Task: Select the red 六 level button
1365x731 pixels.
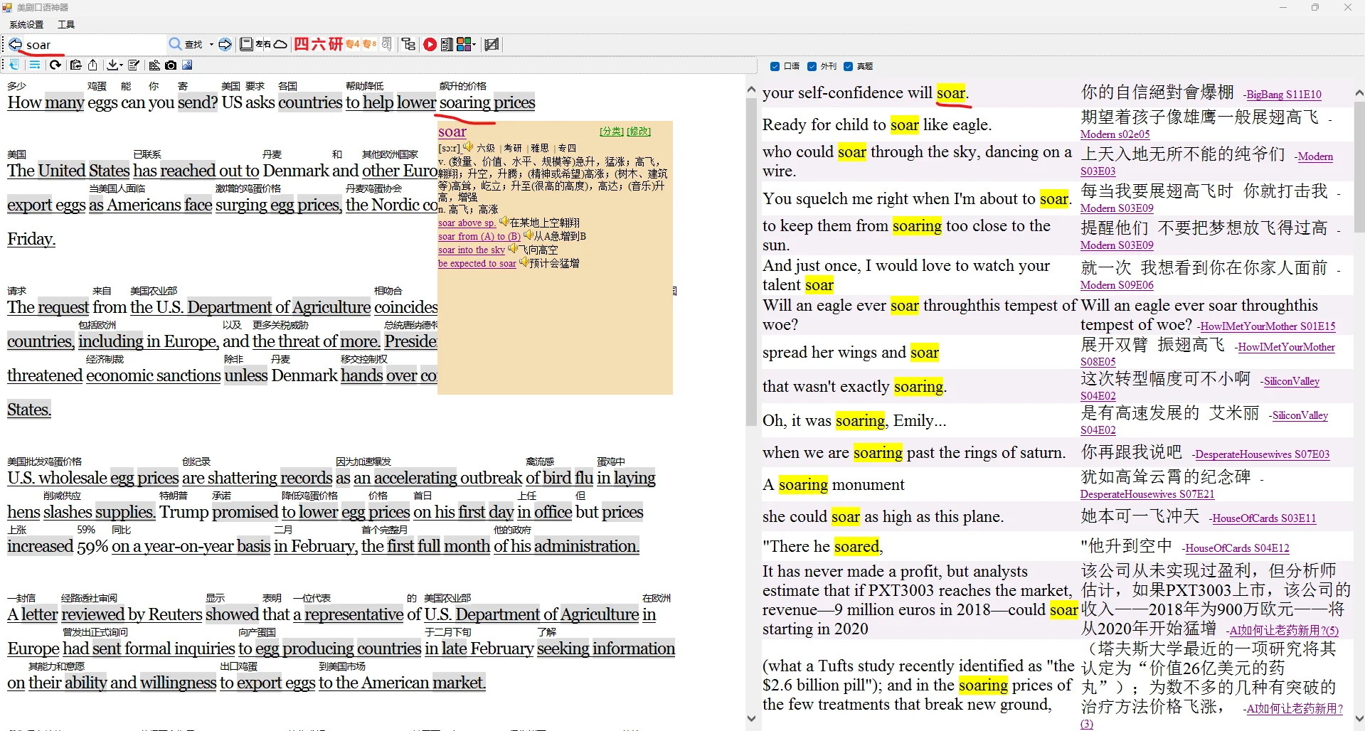Action: (x=318, y=44)
